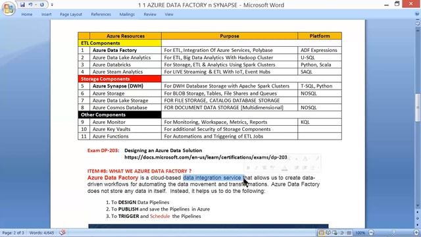Click the red 'Storage Components' row header
The image size is (421, 237).
[x=120, y=79]
